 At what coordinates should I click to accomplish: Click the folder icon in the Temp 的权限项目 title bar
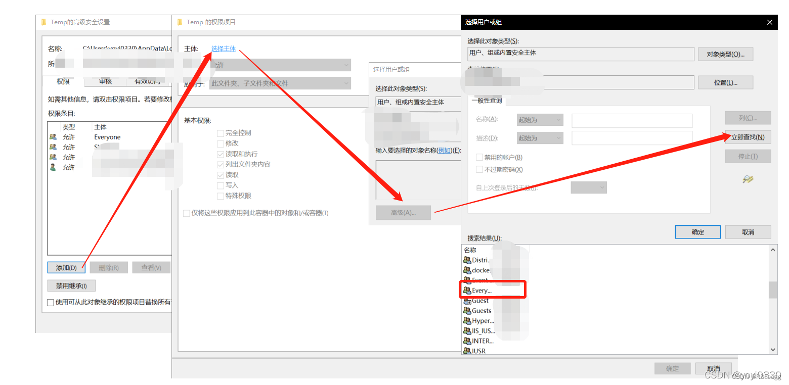click(x=180, y=22)
